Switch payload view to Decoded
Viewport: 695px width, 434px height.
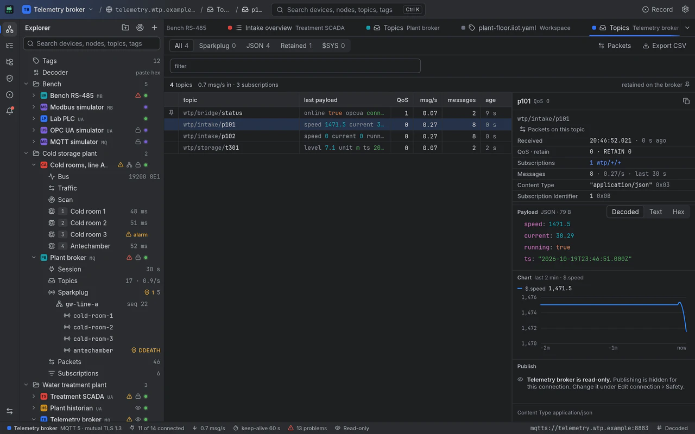click(625, 212)
